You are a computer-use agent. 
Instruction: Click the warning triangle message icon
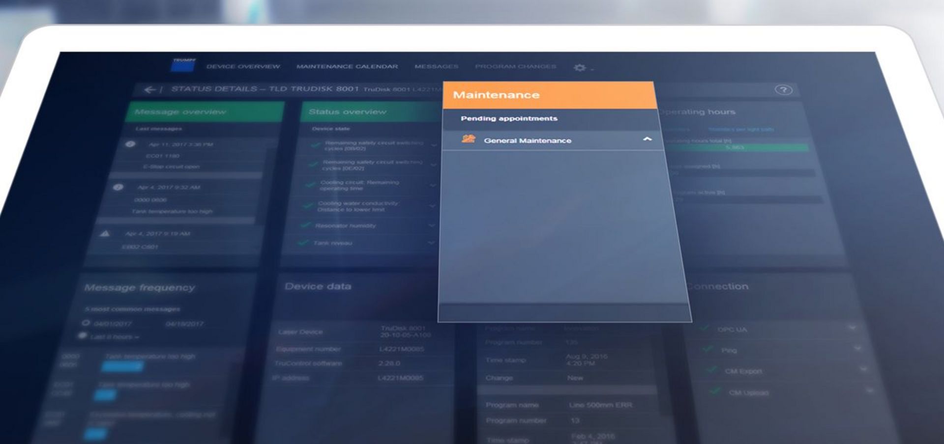pyautogui.click(x=105, y=233)
